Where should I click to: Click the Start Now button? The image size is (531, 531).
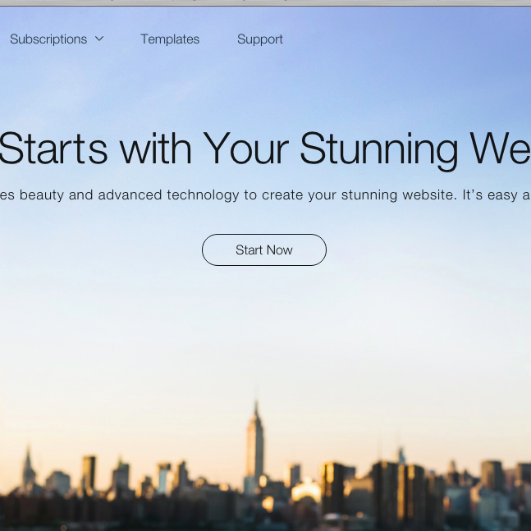pos(264,250)
